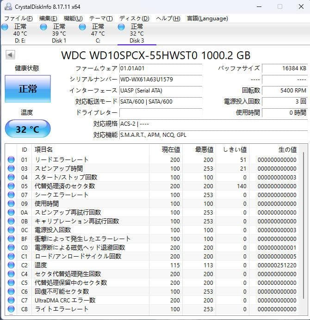Click the serial number field WD-WX61A63U1579

pos(161,79)
